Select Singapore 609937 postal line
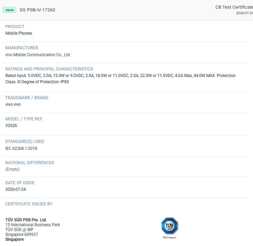 coord(21,234)
